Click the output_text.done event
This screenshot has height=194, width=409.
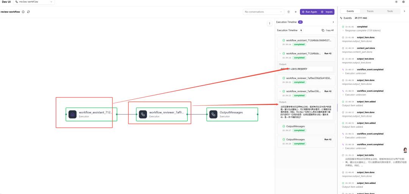[373, 61]
